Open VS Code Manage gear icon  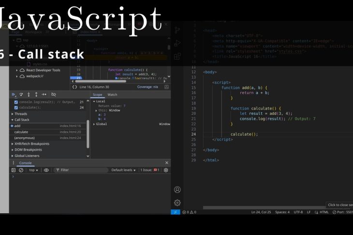click(177, 203)
